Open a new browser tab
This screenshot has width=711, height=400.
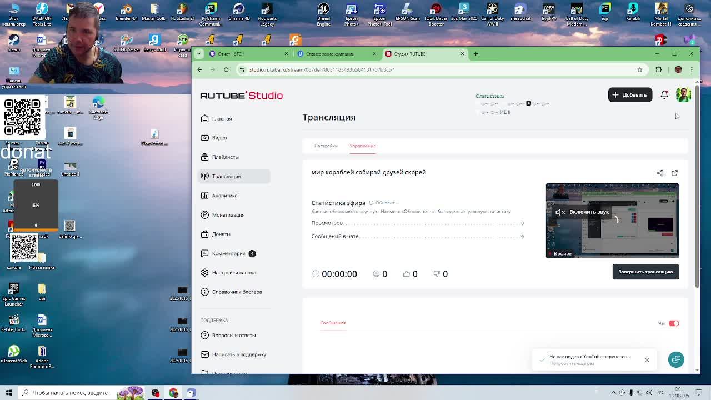point(475,54)
